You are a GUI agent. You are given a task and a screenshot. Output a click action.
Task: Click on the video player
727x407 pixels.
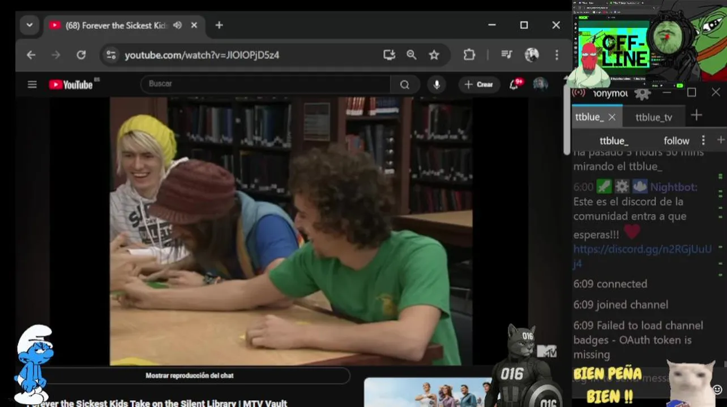point(291,231)
